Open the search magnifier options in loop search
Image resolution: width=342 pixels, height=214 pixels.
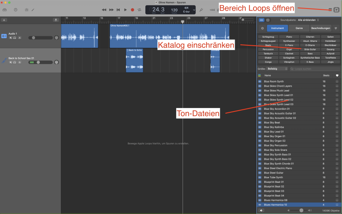[x=292, y=69]
